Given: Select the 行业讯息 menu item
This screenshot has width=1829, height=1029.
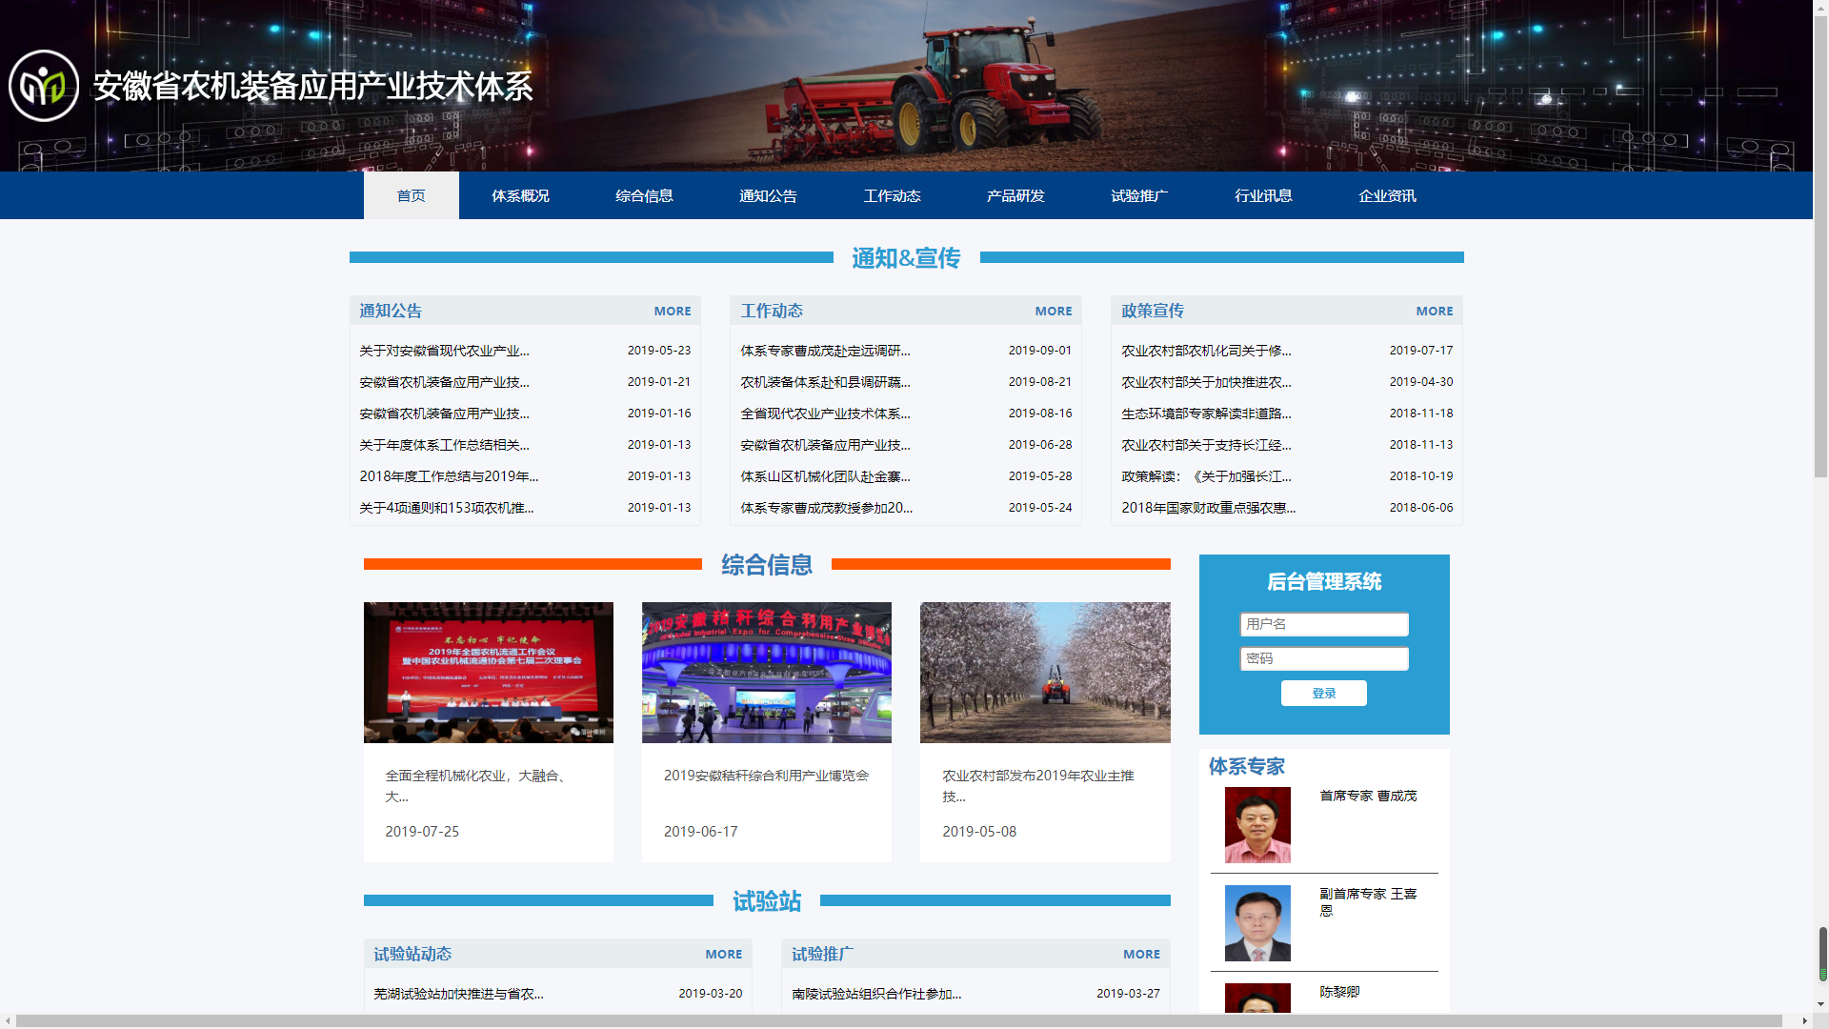Looking at the screenshot, I should pos(1263,195).
